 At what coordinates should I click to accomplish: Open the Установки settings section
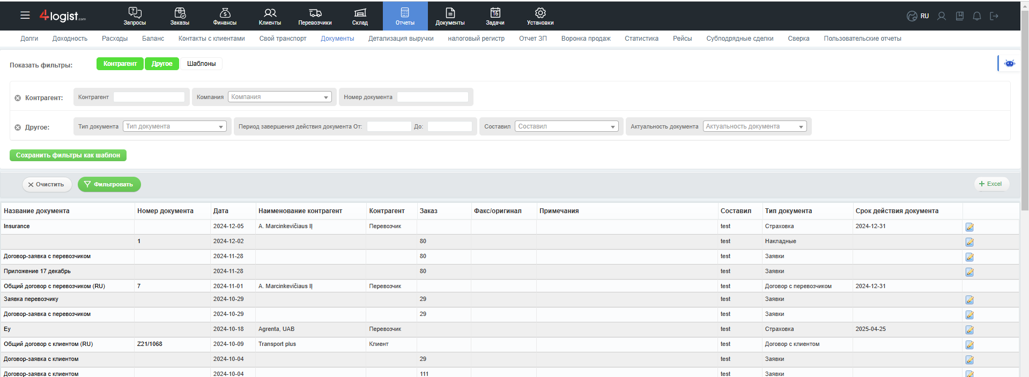[540, 16]
